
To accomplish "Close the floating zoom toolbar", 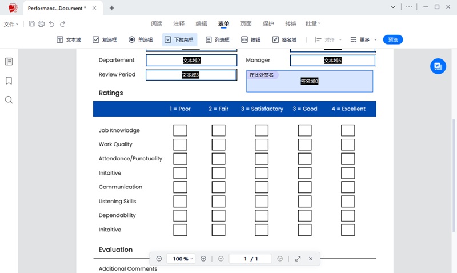I will coord(311,259).
